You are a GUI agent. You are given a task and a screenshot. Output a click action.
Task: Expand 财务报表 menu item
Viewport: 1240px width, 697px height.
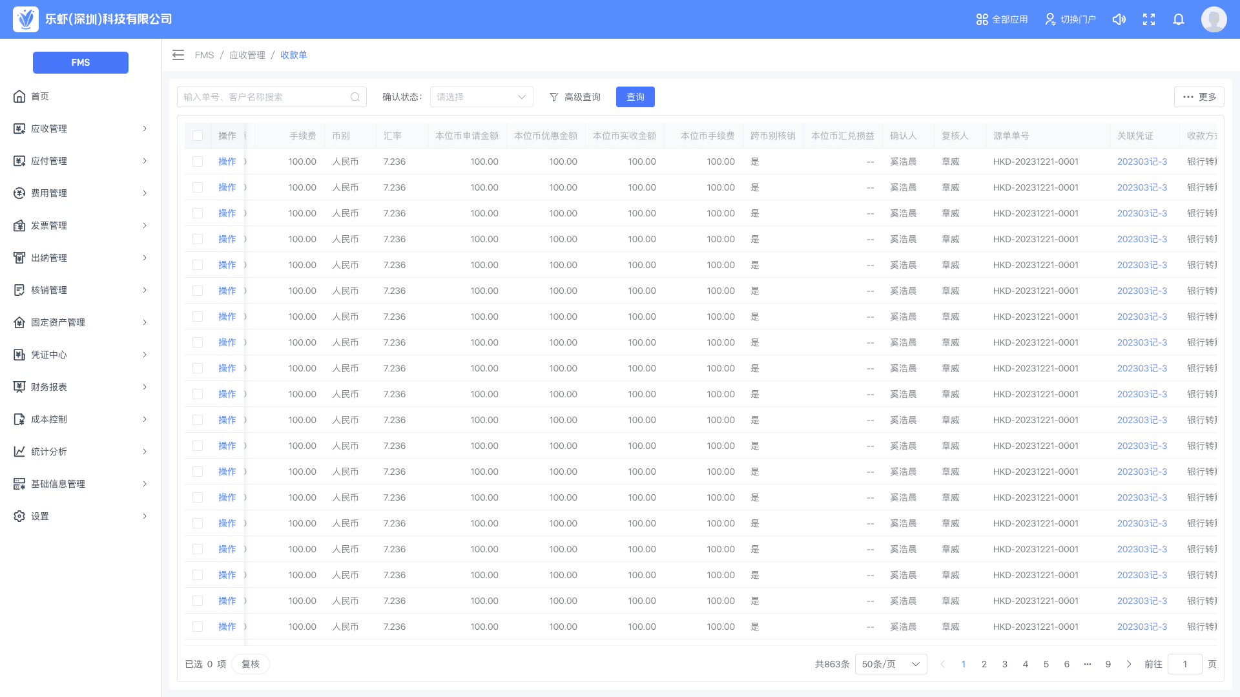[81, 387]
